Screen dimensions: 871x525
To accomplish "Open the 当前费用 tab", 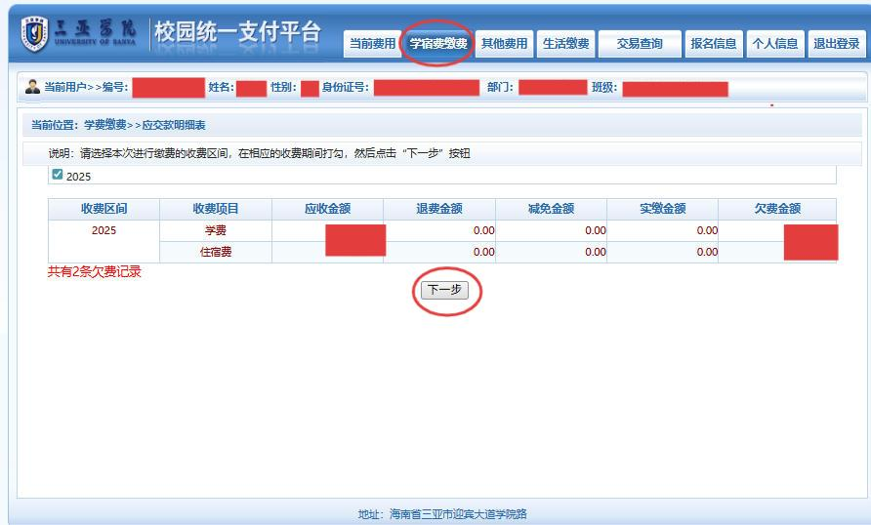I will (x=372, y=44).
